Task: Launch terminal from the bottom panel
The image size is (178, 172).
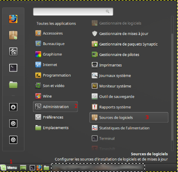Action: point(32,168)
